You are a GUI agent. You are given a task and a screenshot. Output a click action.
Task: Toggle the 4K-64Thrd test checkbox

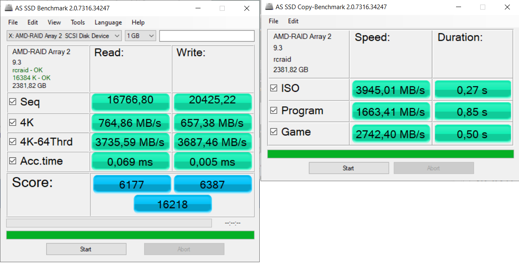coord(13,142)
